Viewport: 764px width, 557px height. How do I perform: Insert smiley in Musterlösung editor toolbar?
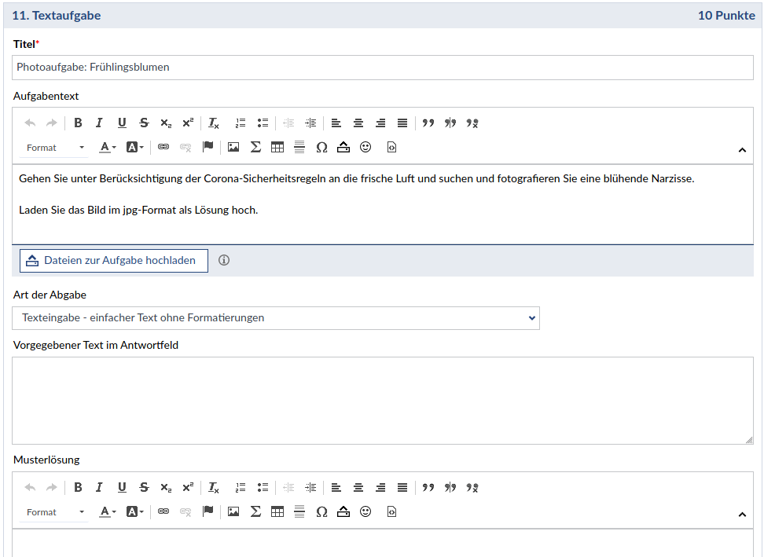(x=365, y=511)
